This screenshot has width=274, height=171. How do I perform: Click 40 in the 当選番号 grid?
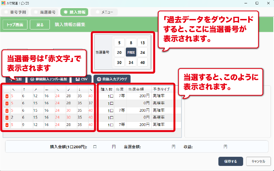pos(142,62)
